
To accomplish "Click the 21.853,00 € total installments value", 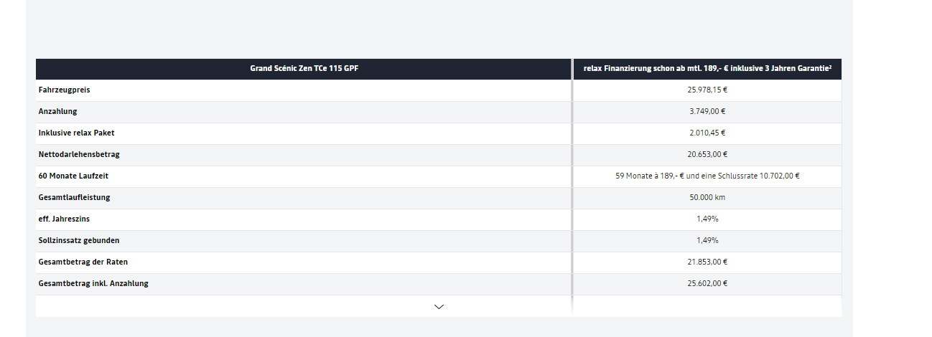I will tap(707, 262).
